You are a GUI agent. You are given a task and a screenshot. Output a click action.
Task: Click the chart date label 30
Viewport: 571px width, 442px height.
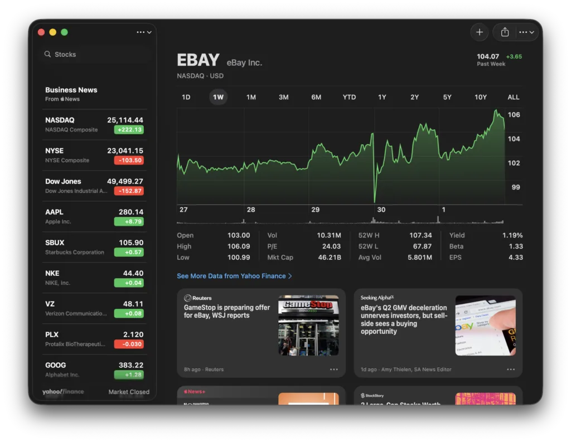pos(381,210)
